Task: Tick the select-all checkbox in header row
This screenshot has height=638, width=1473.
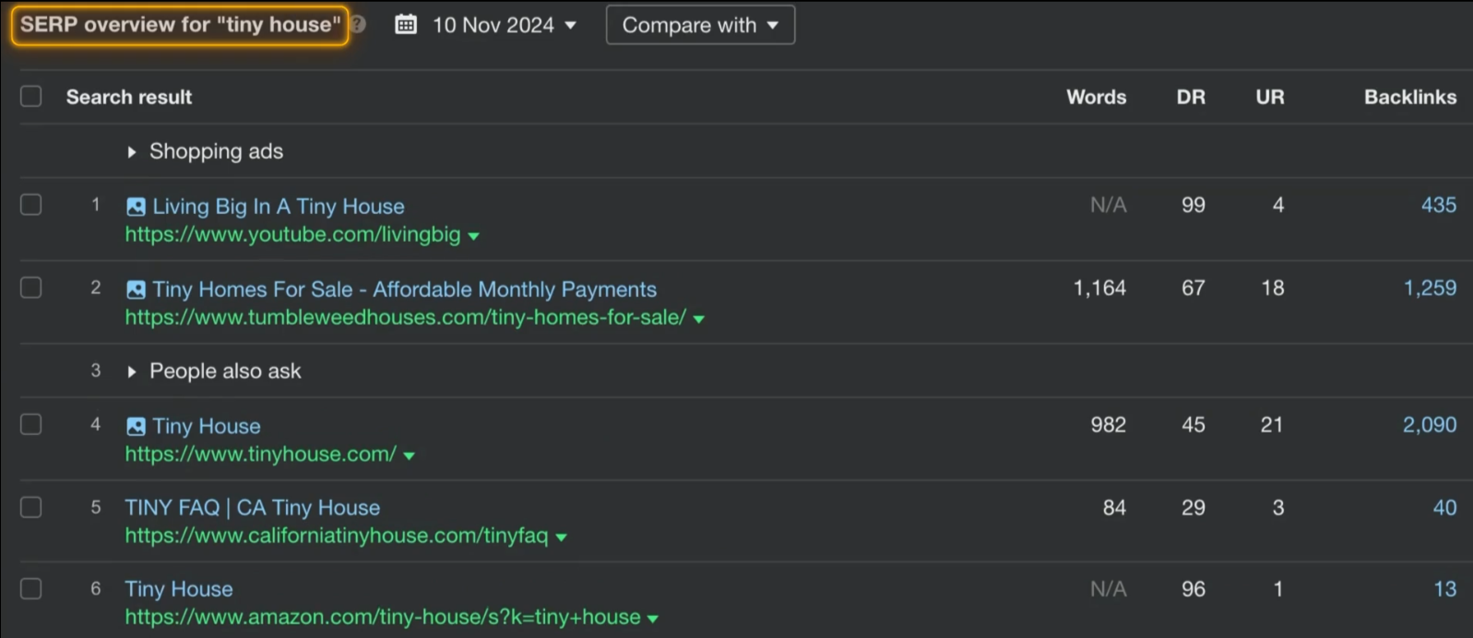Action: click(31, 97)
